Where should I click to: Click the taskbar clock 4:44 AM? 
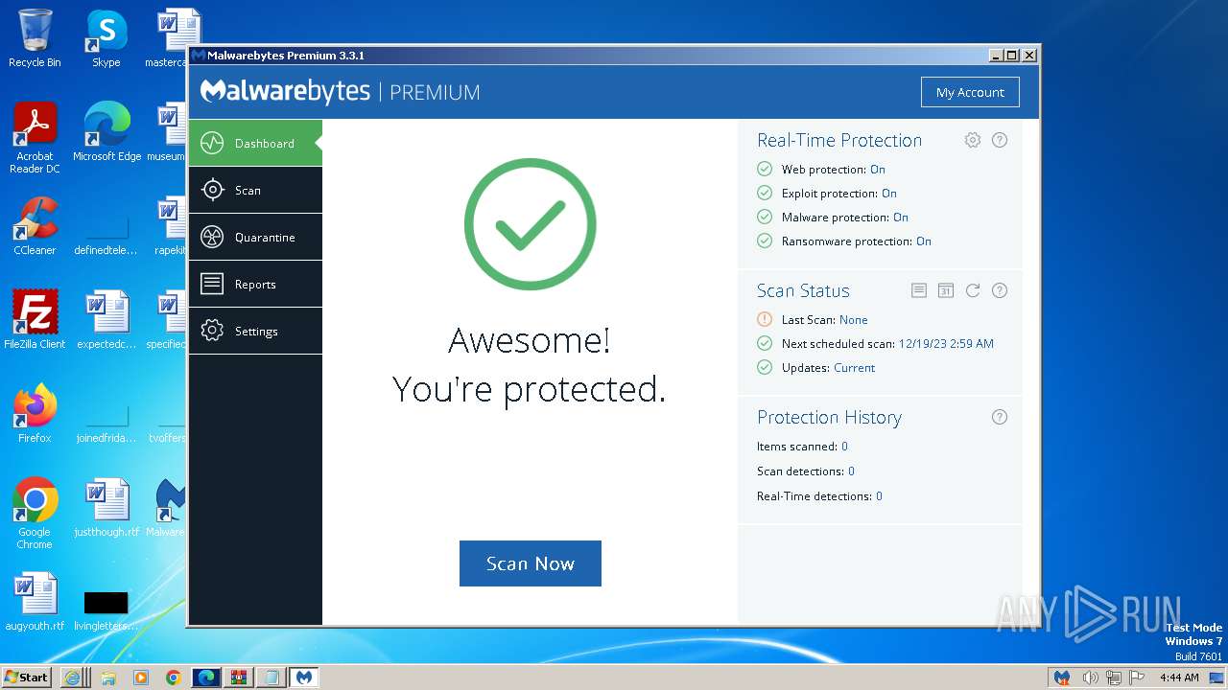pyautogui.click(x=1179, y=678)
